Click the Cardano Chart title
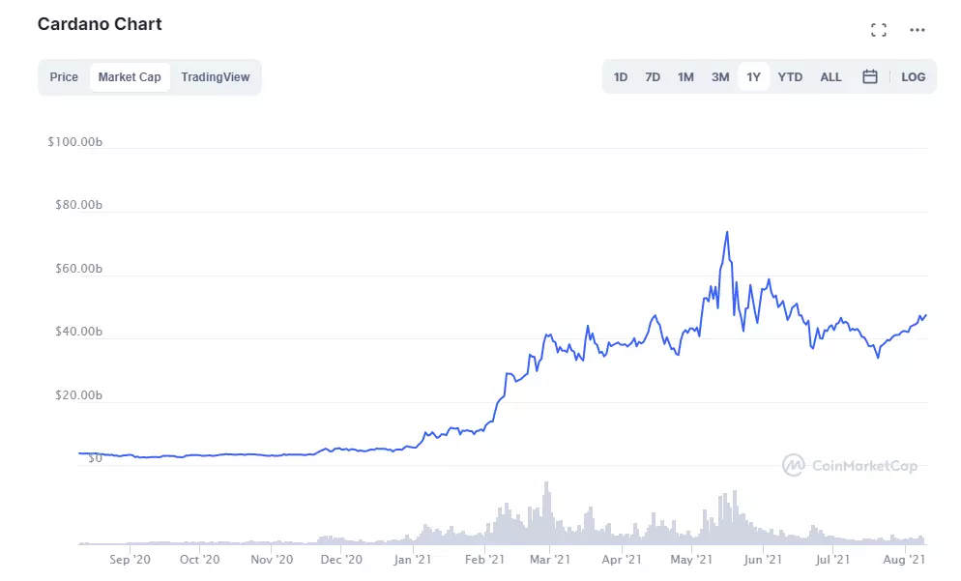This screenshot has height=581, width=961. (100, 24)
